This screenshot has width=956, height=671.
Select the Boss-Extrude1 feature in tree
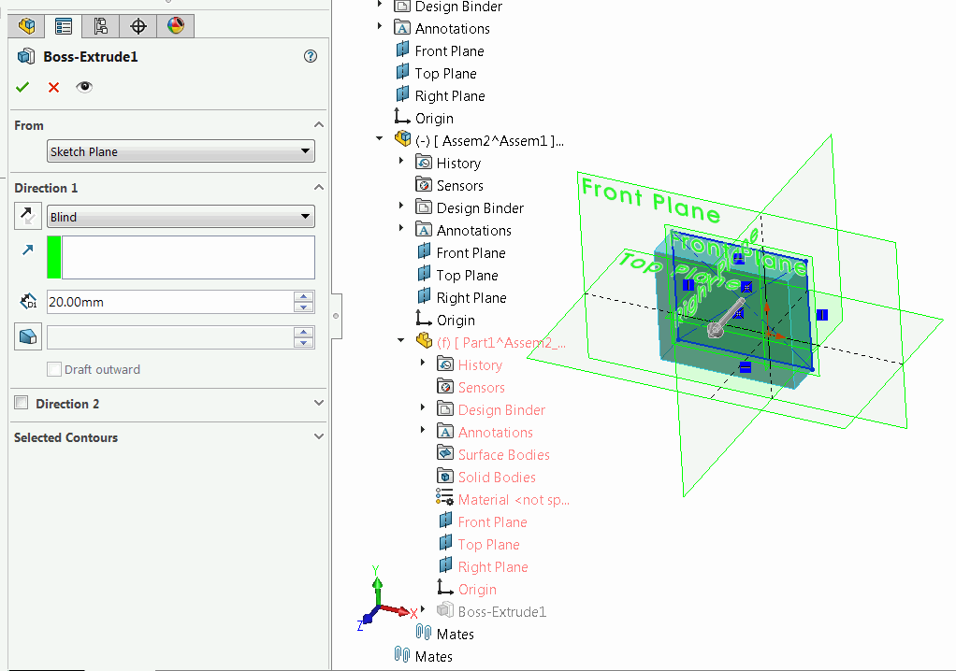coord(501,612)
